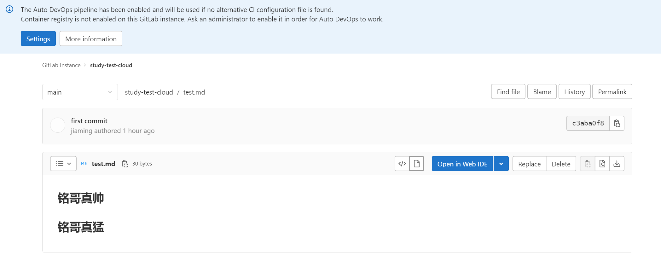
Task: Click the More information button
Action: pos(91,38)
